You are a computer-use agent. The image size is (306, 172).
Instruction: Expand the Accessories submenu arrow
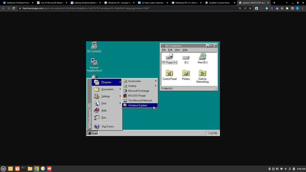click(156, 81)
